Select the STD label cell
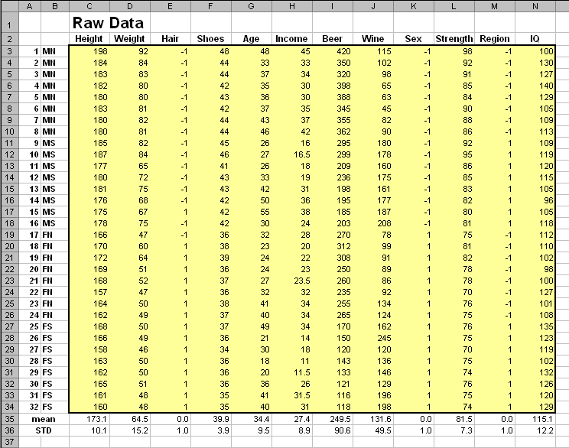Image resolution: width=569 pixels, height=448 pixels. point(44,430)
